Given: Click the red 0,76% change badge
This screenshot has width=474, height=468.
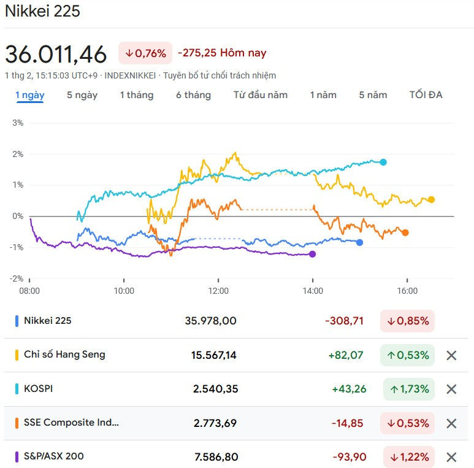Looking at the screenshot, I should coord(145,53).
